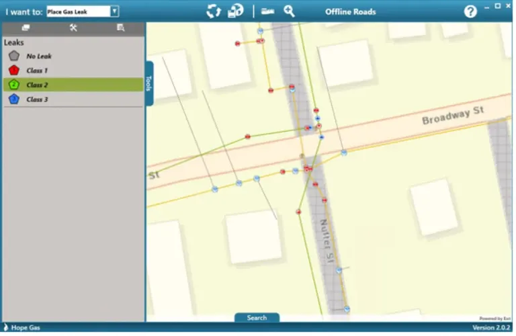This screenshot has height=336, width=516.
Task: Click the red Class 1 pentagon icon
Action: [14, 71]
